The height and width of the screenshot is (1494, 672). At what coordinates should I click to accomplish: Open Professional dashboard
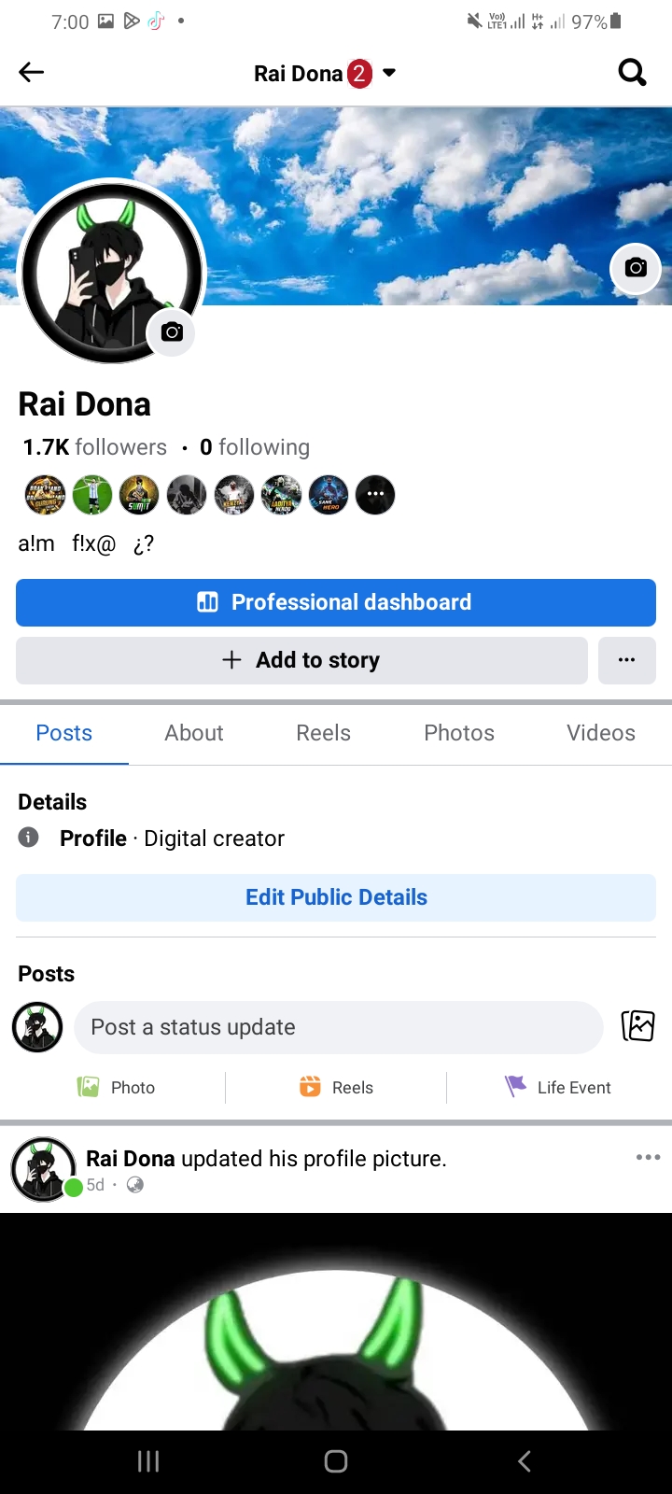[x=336, y=602]
